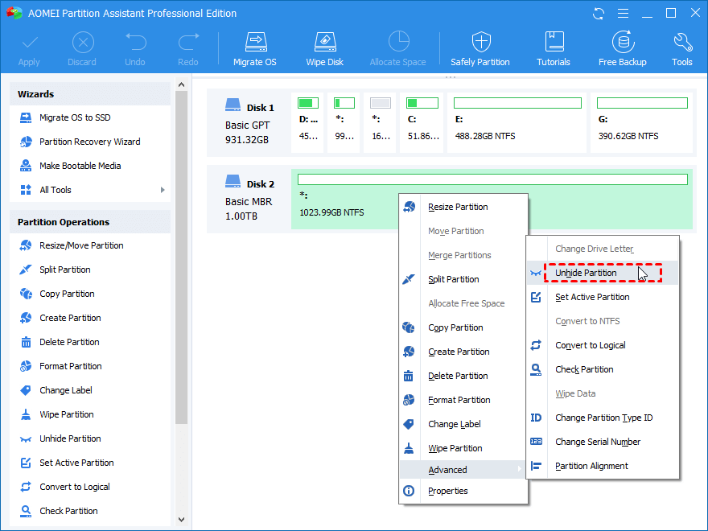Screen dimensions: 708x531
Task: Launch the Safely Partition feature
Action: coord(480,43)
